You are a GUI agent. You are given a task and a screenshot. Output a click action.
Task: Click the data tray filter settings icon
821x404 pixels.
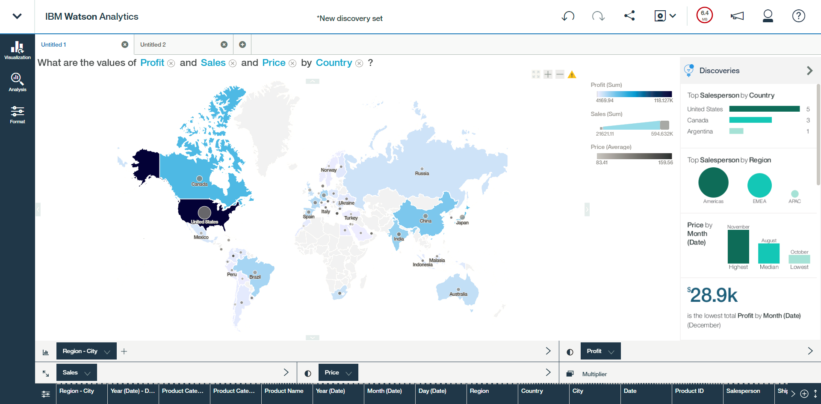pos(46,394)
